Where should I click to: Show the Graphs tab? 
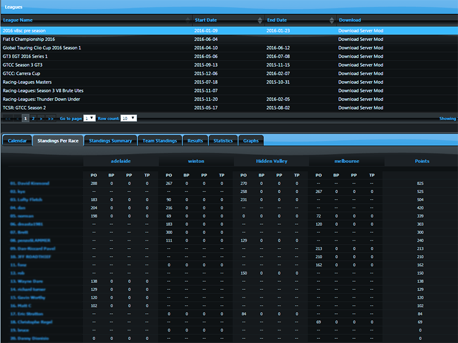251,141
